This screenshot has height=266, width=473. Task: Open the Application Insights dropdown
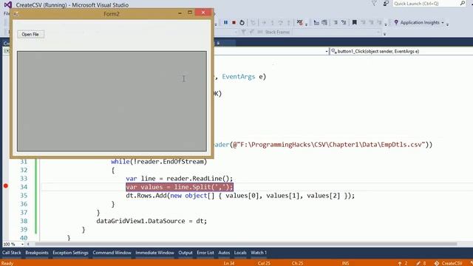(443, 23)
